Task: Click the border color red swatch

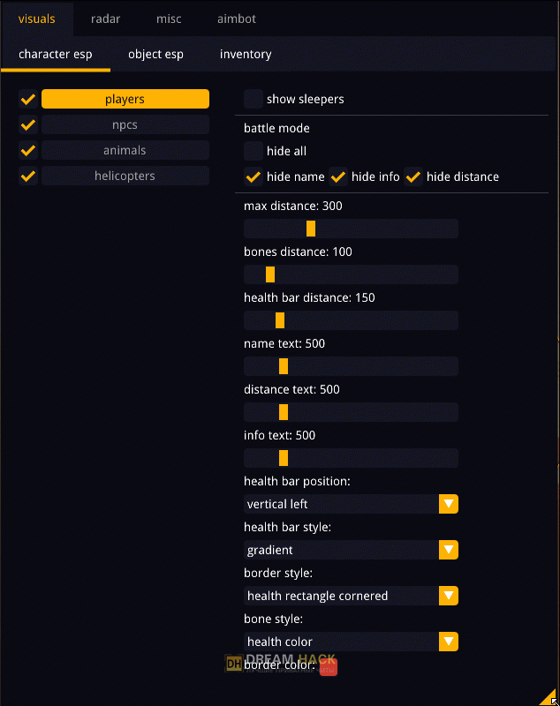Action: [x=329, y=667]
